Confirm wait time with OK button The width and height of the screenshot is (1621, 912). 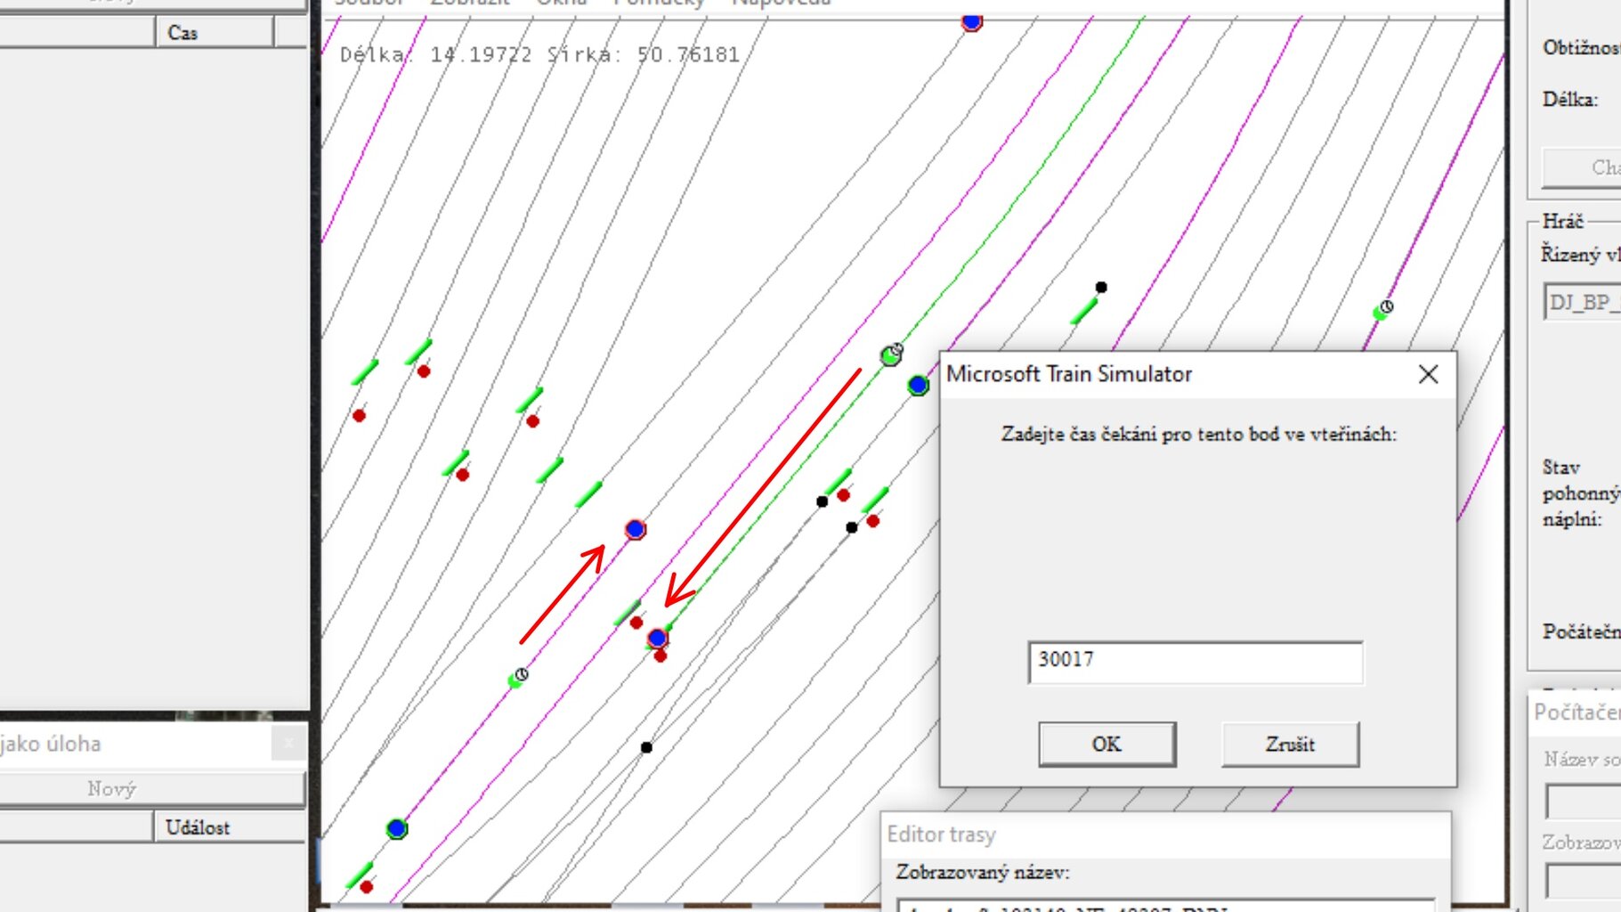(1106, 745)
